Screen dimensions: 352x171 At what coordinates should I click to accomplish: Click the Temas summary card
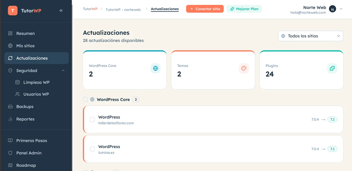coord(213,70)
